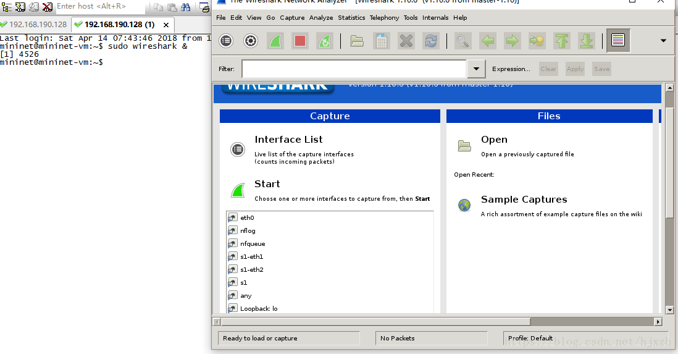Jump to the first packet icon

[562, 41]
